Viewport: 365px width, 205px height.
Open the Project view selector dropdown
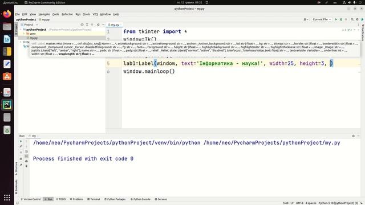pyautogui.click(x=29, y=24)
